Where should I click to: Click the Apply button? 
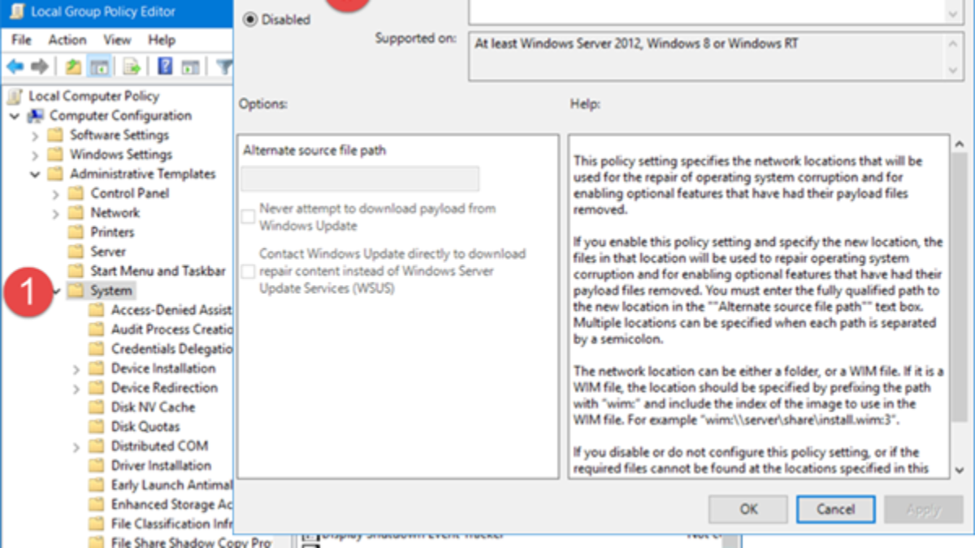pos(923,510)
